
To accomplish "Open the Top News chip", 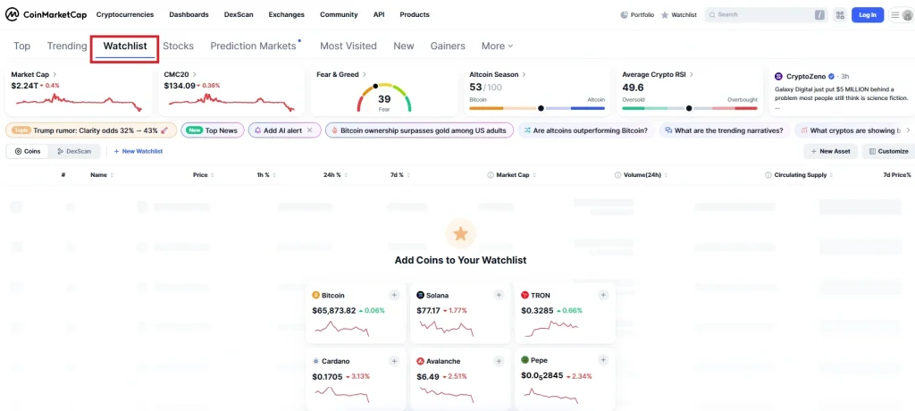I will pyautogui.click(x=213, y=130).
